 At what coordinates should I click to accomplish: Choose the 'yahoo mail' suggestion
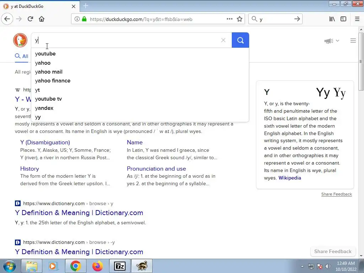[x=140, y=72]
